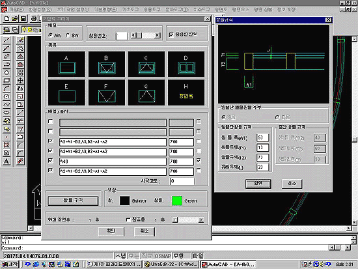Click the right arrow of the 참조층 scrollbar
The image size is (358, 269).
tap(201, 220)
